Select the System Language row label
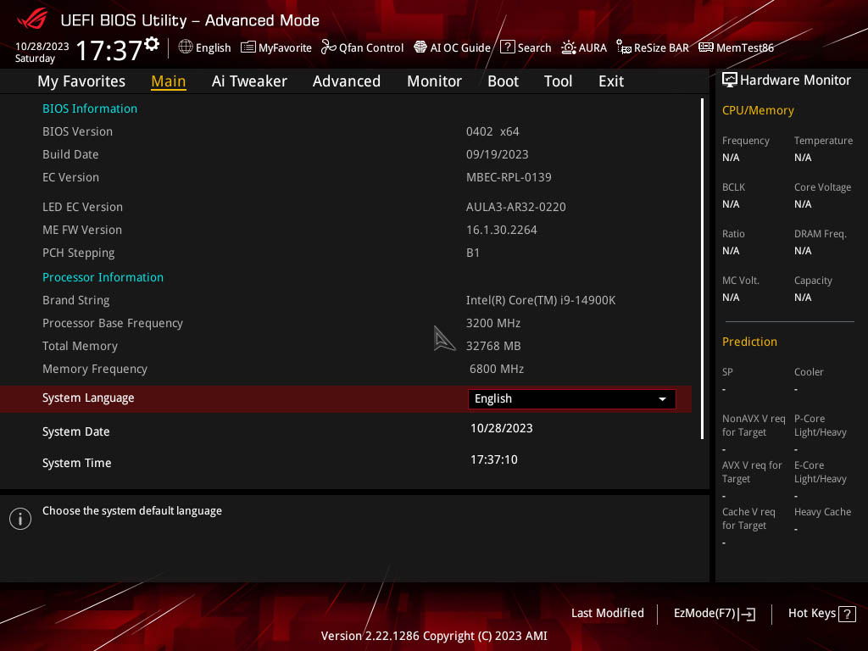Viewport: 868px width, 651px height. point(88,398)
